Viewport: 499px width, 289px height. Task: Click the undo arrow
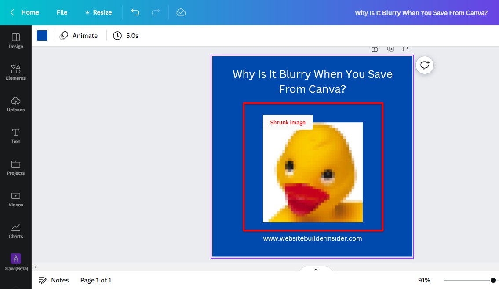[135, 12]
